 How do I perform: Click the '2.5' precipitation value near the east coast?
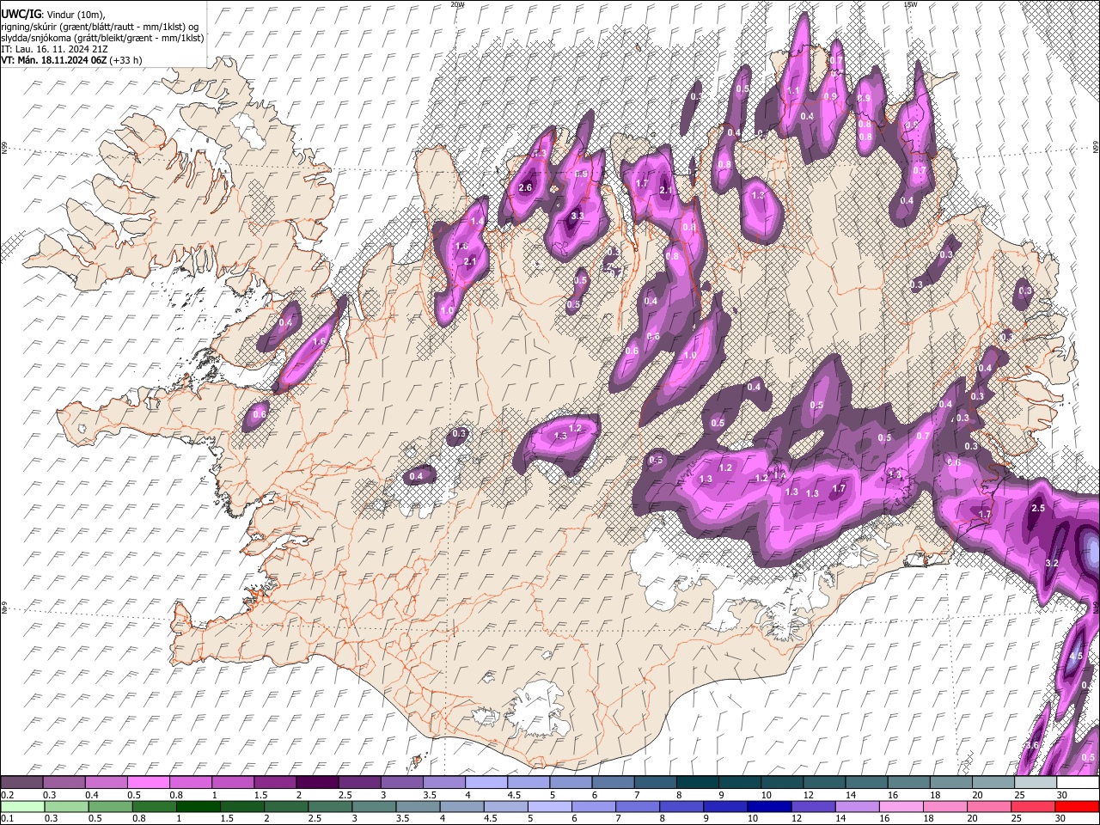tap(1037, 509)
